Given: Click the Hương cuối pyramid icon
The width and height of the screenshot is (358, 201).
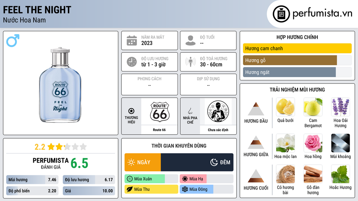Looking at the screenshot, I should 256,176.
